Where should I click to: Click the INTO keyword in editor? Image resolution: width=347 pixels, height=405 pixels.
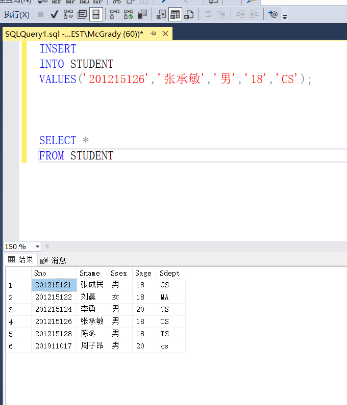(x=52, y=64)
